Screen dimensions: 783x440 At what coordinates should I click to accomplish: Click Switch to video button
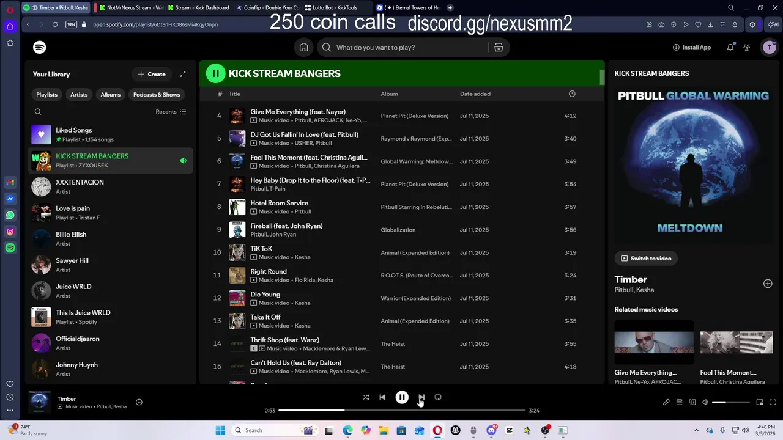646,258
